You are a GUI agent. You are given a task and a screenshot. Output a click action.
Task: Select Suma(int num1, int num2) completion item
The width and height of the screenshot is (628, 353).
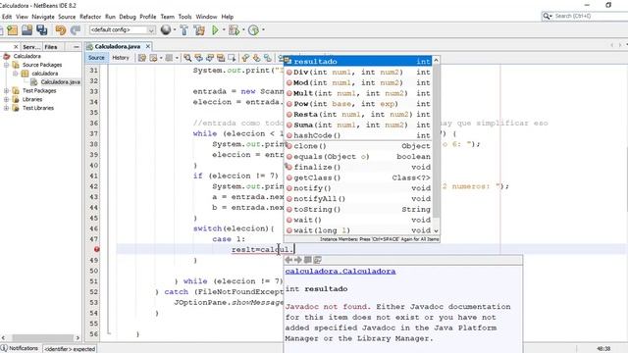coord(357,125)
